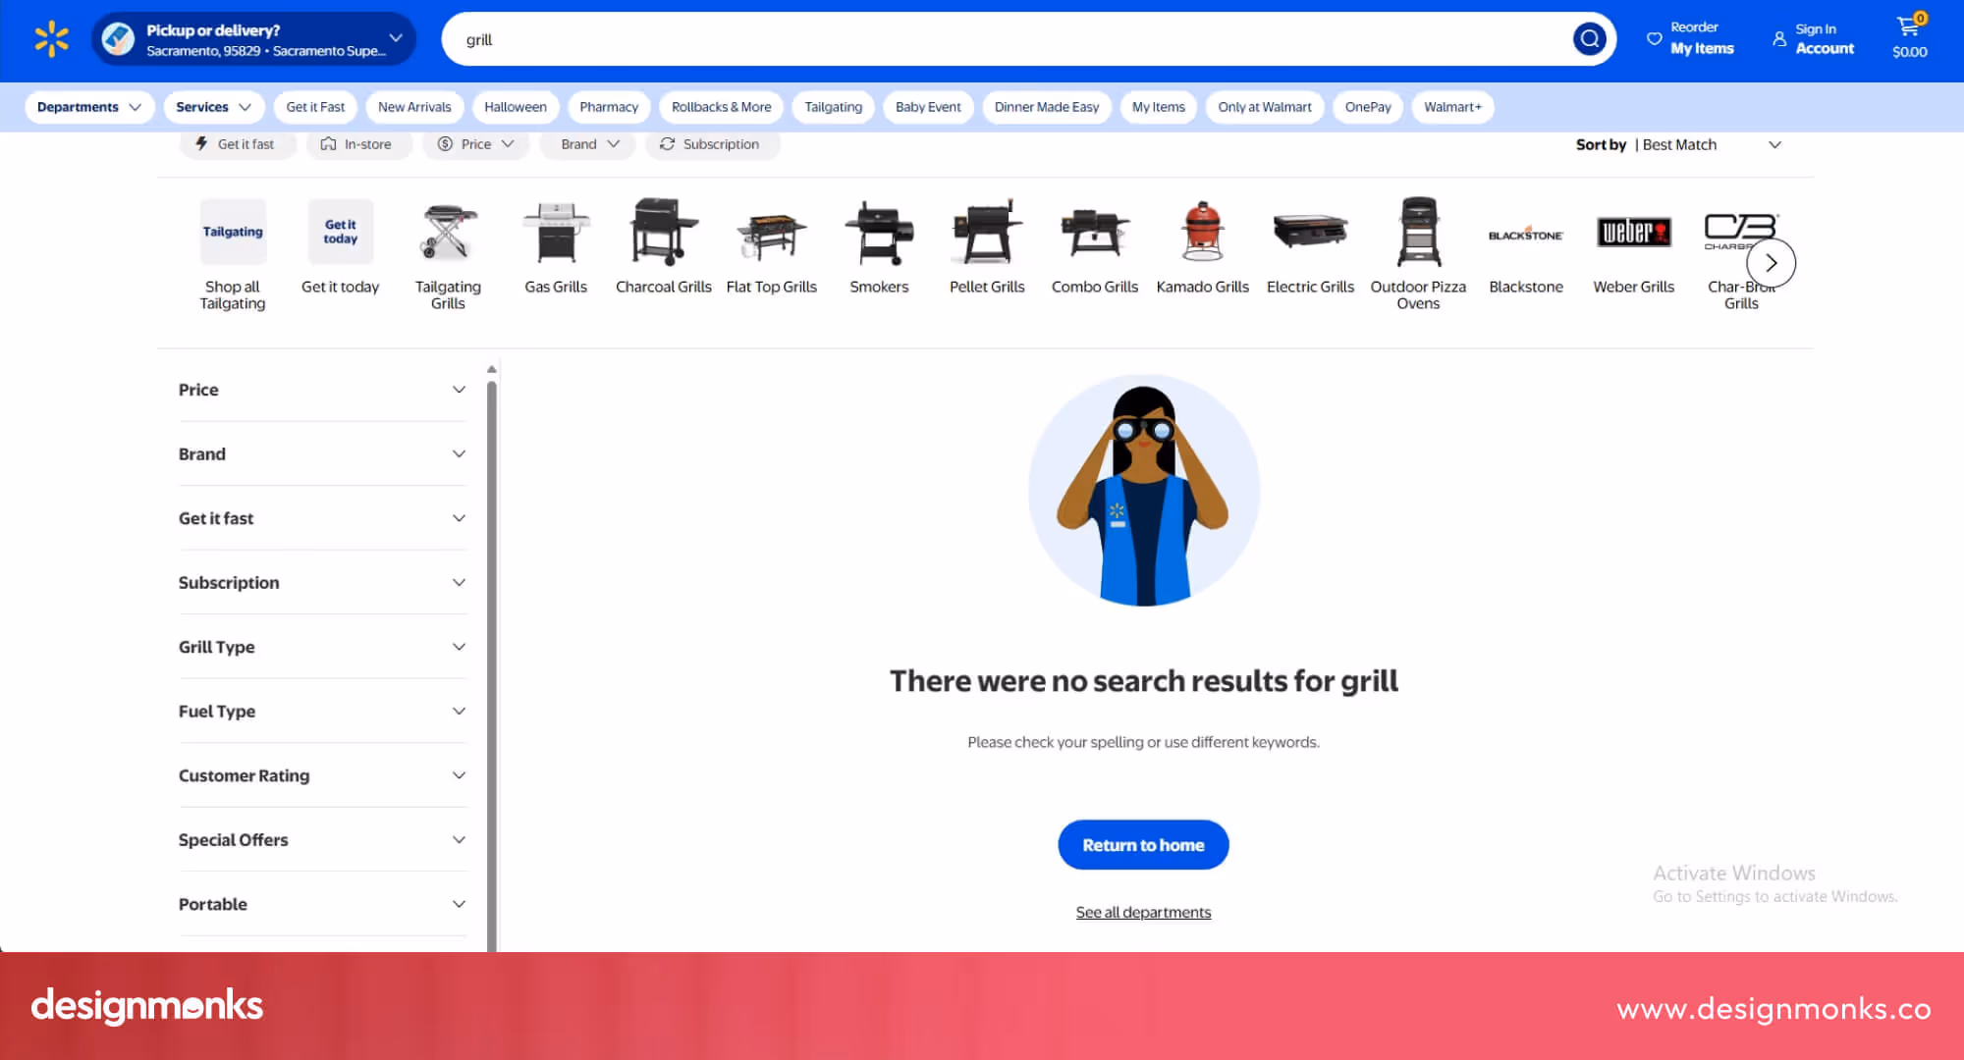Select the Gas Grills category
The height and width of the screenshot is (1060, 1964).
pyautogui.click(x=556, y=245)
